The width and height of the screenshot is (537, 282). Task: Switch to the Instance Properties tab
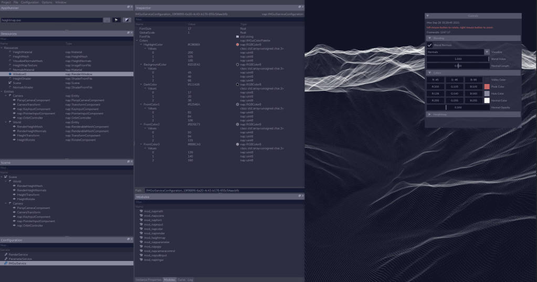coord(148,279)
